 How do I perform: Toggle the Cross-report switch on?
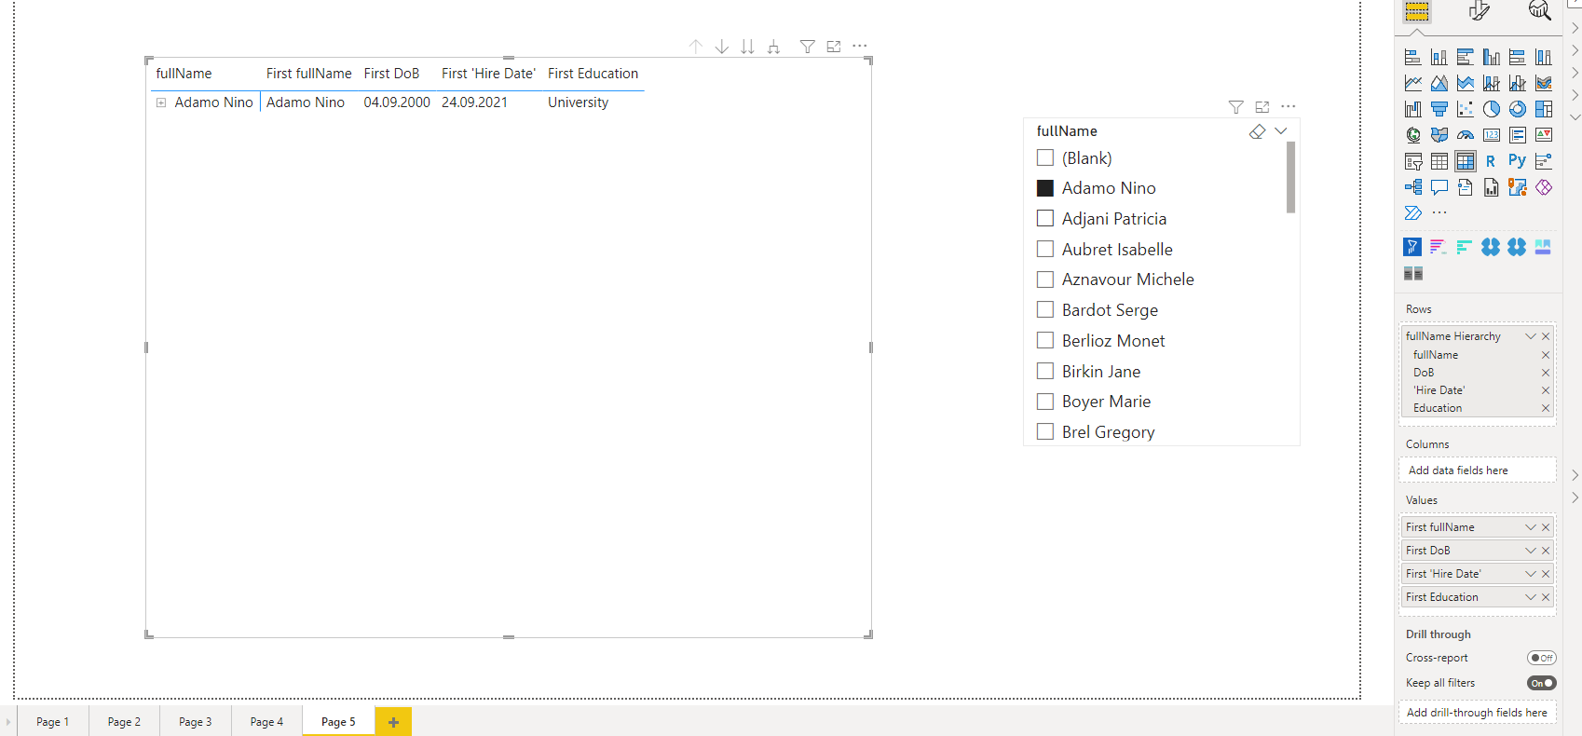1542,658
